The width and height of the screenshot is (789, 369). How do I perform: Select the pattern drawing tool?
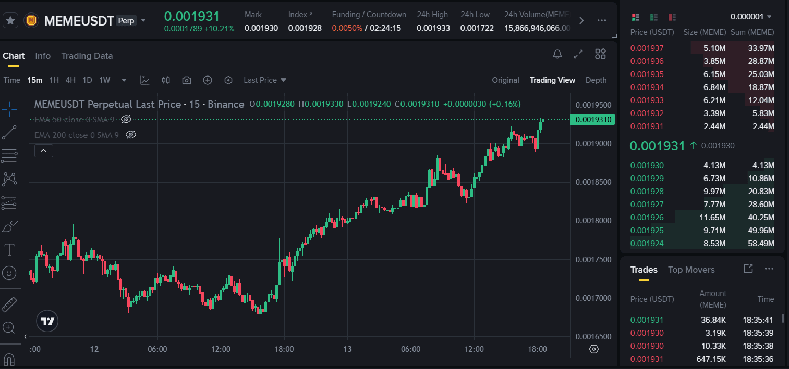9,180
